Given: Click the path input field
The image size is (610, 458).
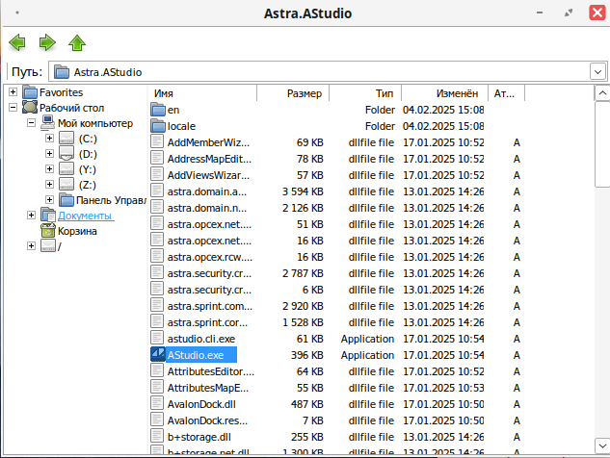Looking at the screenshot, I should [x=318, y=71].
